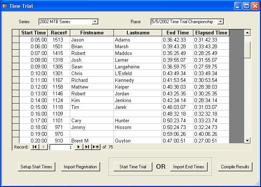This screenshot has width=261, height=187.
Task: Click the Elapsed Time column header
Action: tap(211, 33)
